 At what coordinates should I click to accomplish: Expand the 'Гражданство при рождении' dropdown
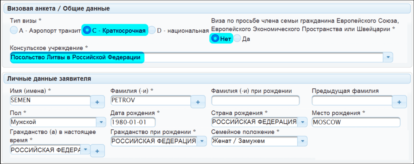pos(202,141)
